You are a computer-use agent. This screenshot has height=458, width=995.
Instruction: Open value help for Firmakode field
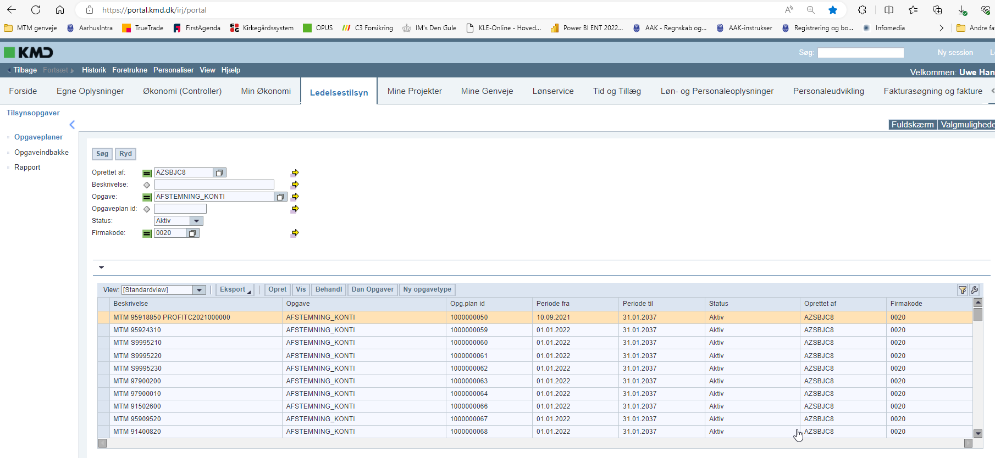point(192,233)
